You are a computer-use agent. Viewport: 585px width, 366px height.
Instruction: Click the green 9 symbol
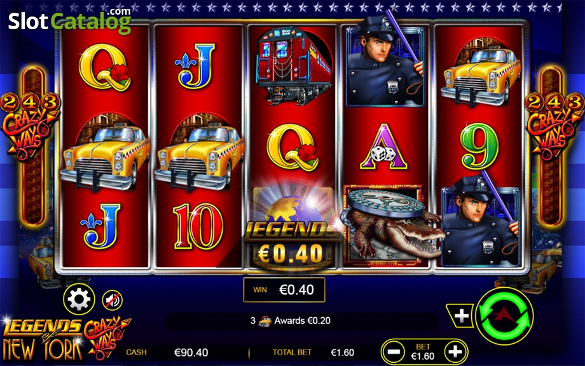[x=479, y=147]
